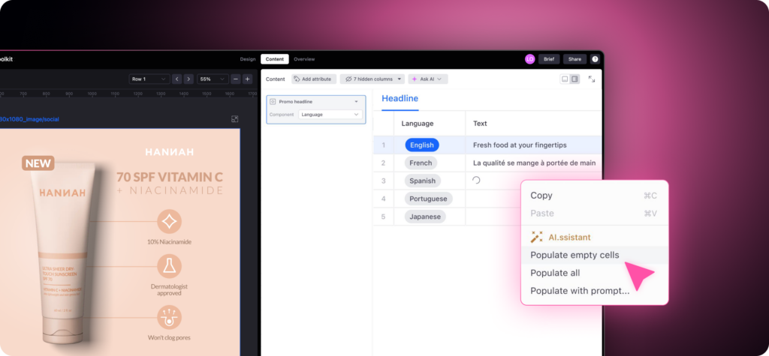Viewport: 769px width, 356px height.
Task: Click the Promo headline component icon
Action: [x=273, y=102]
